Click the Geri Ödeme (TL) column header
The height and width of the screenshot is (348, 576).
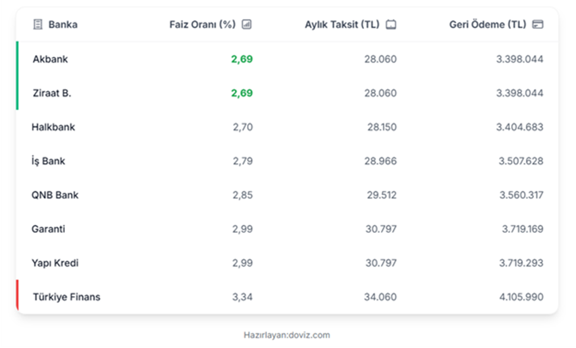487,24
